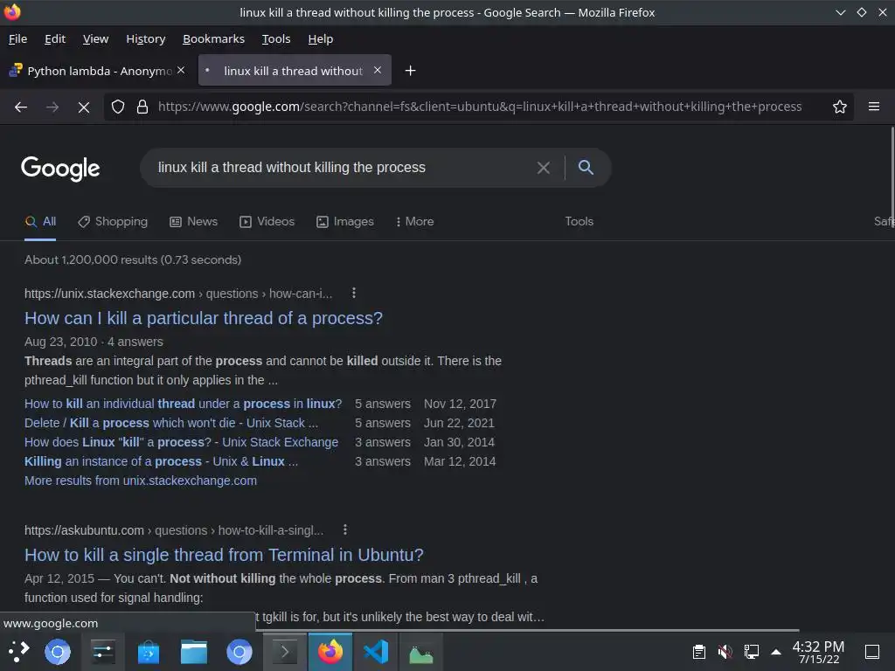Open the Bookmarks menu
This screenshot has height=671, width=895.
(213, 38)
